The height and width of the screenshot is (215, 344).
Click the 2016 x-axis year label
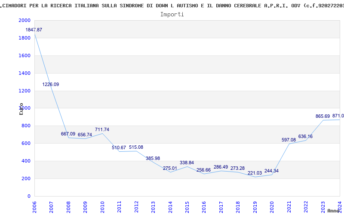204,207
